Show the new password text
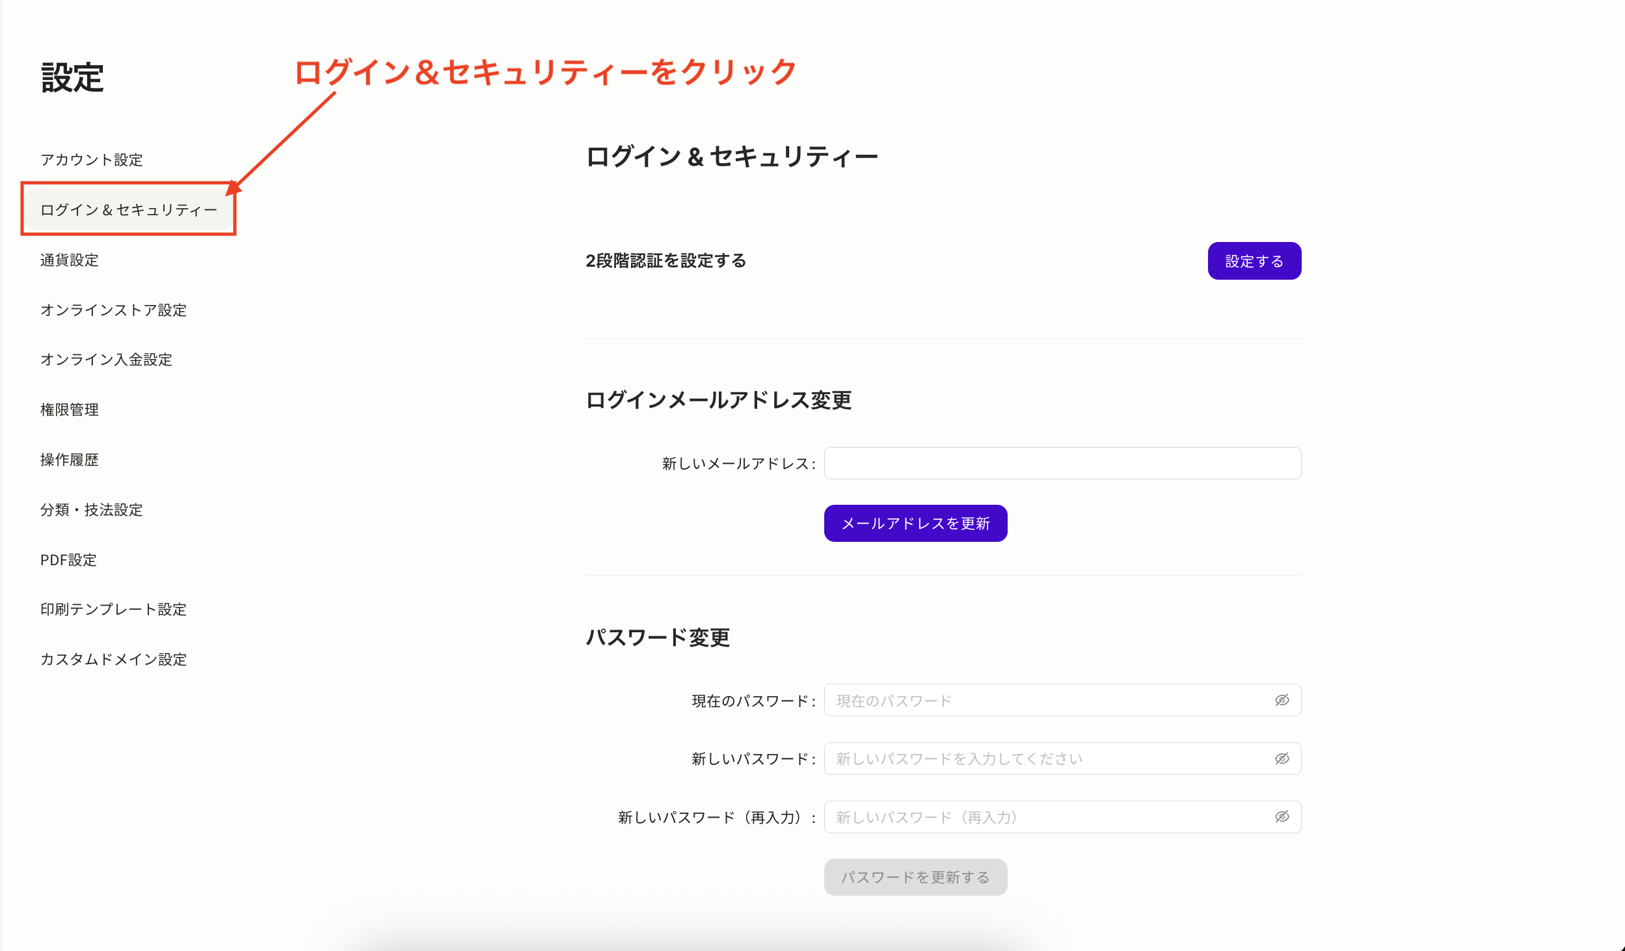Viewport: 1625px width, 951px height. click(x=1281, y=758)
